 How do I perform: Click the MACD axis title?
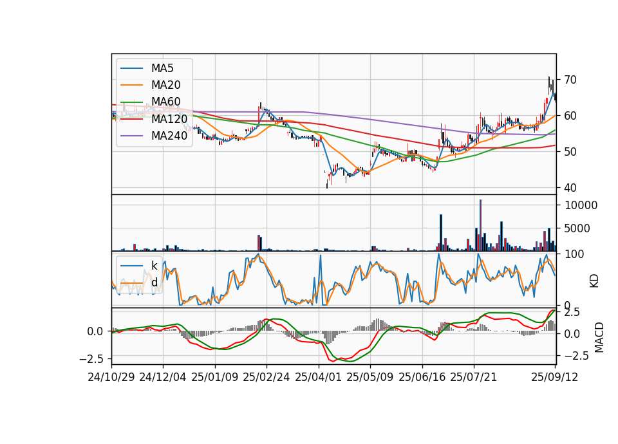pyautogui.click(x=599, y=338)
